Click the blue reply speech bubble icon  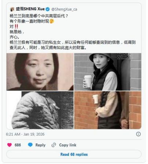pyautogui.click(x=30, y=145)
